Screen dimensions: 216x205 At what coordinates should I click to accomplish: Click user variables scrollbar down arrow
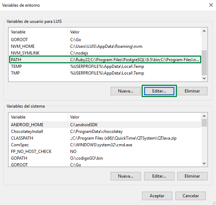click(x=204, y=78)
